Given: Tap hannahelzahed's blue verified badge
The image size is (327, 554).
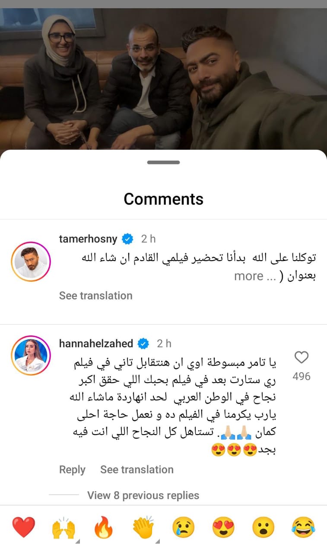Looking at the screenshot, I should [x=143, y=344].
